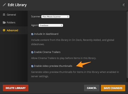Toggle the Enable Cinema Trailers checkbox
Viewport: 128px width, 94px height.
coord(32,52)
